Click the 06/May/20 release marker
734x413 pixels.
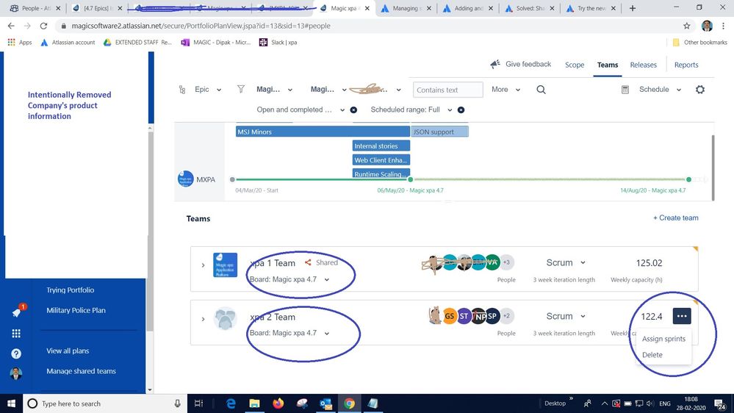click(x=411, y=179)
